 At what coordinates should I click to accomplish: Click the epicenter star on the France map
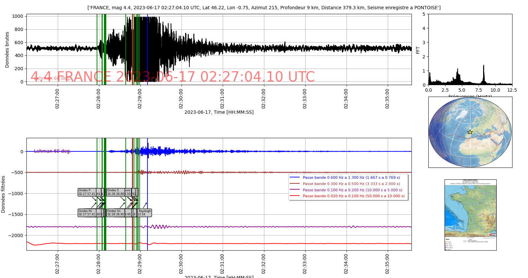tap(470, 212)
